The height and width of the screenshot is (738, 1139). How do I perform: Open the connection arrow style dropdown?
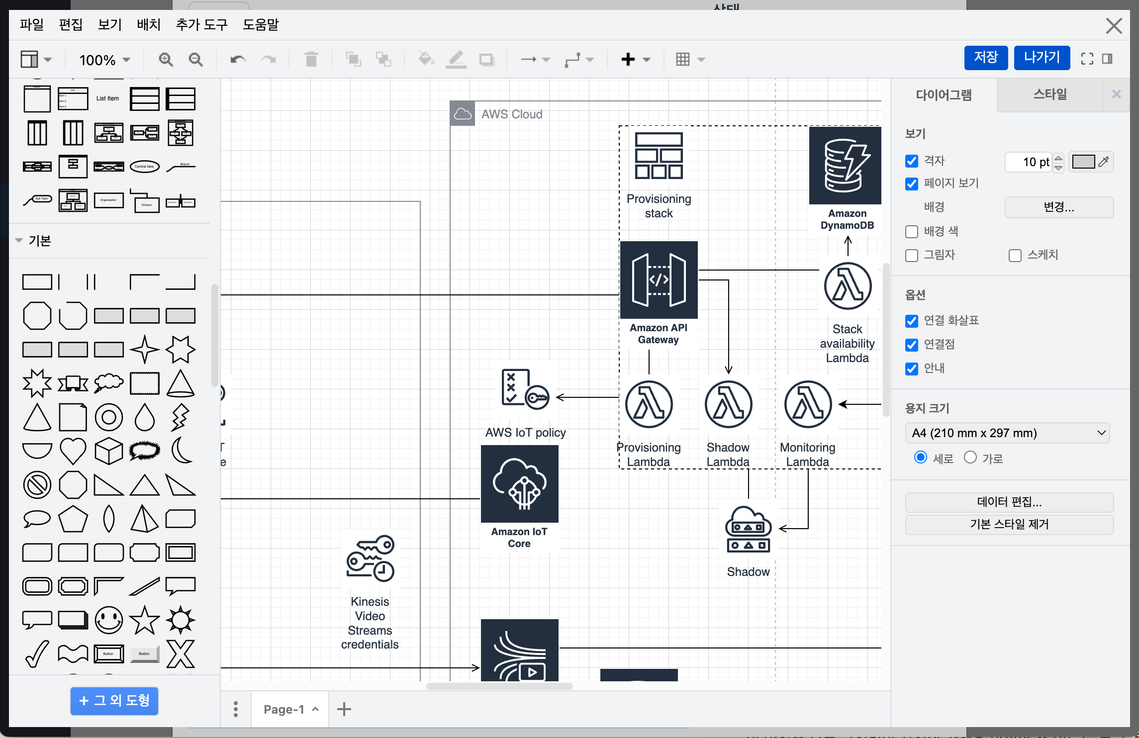click(535, 60)
